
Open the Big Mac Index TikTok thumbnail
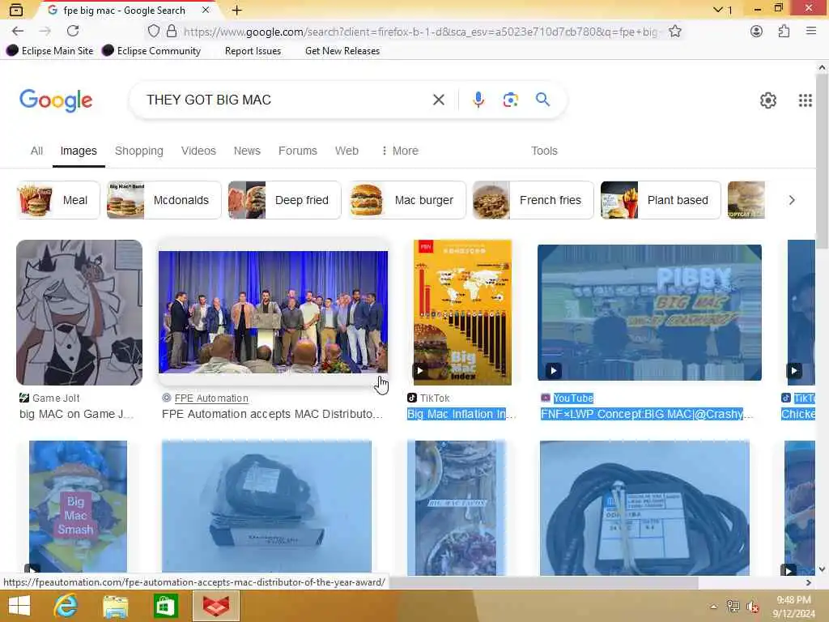pos(462,312)
